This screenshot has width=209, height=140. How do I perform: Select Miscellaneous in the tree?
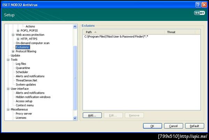click(19, 109)
